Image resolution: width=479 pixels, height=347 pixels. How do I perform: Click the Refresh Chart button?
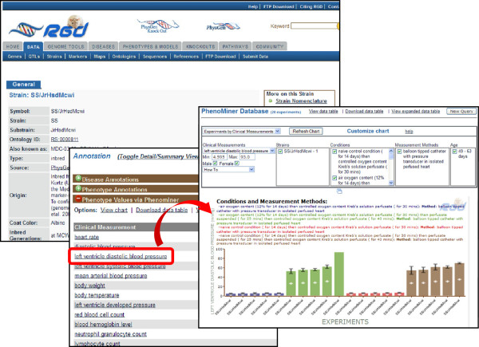click(306, 132)
